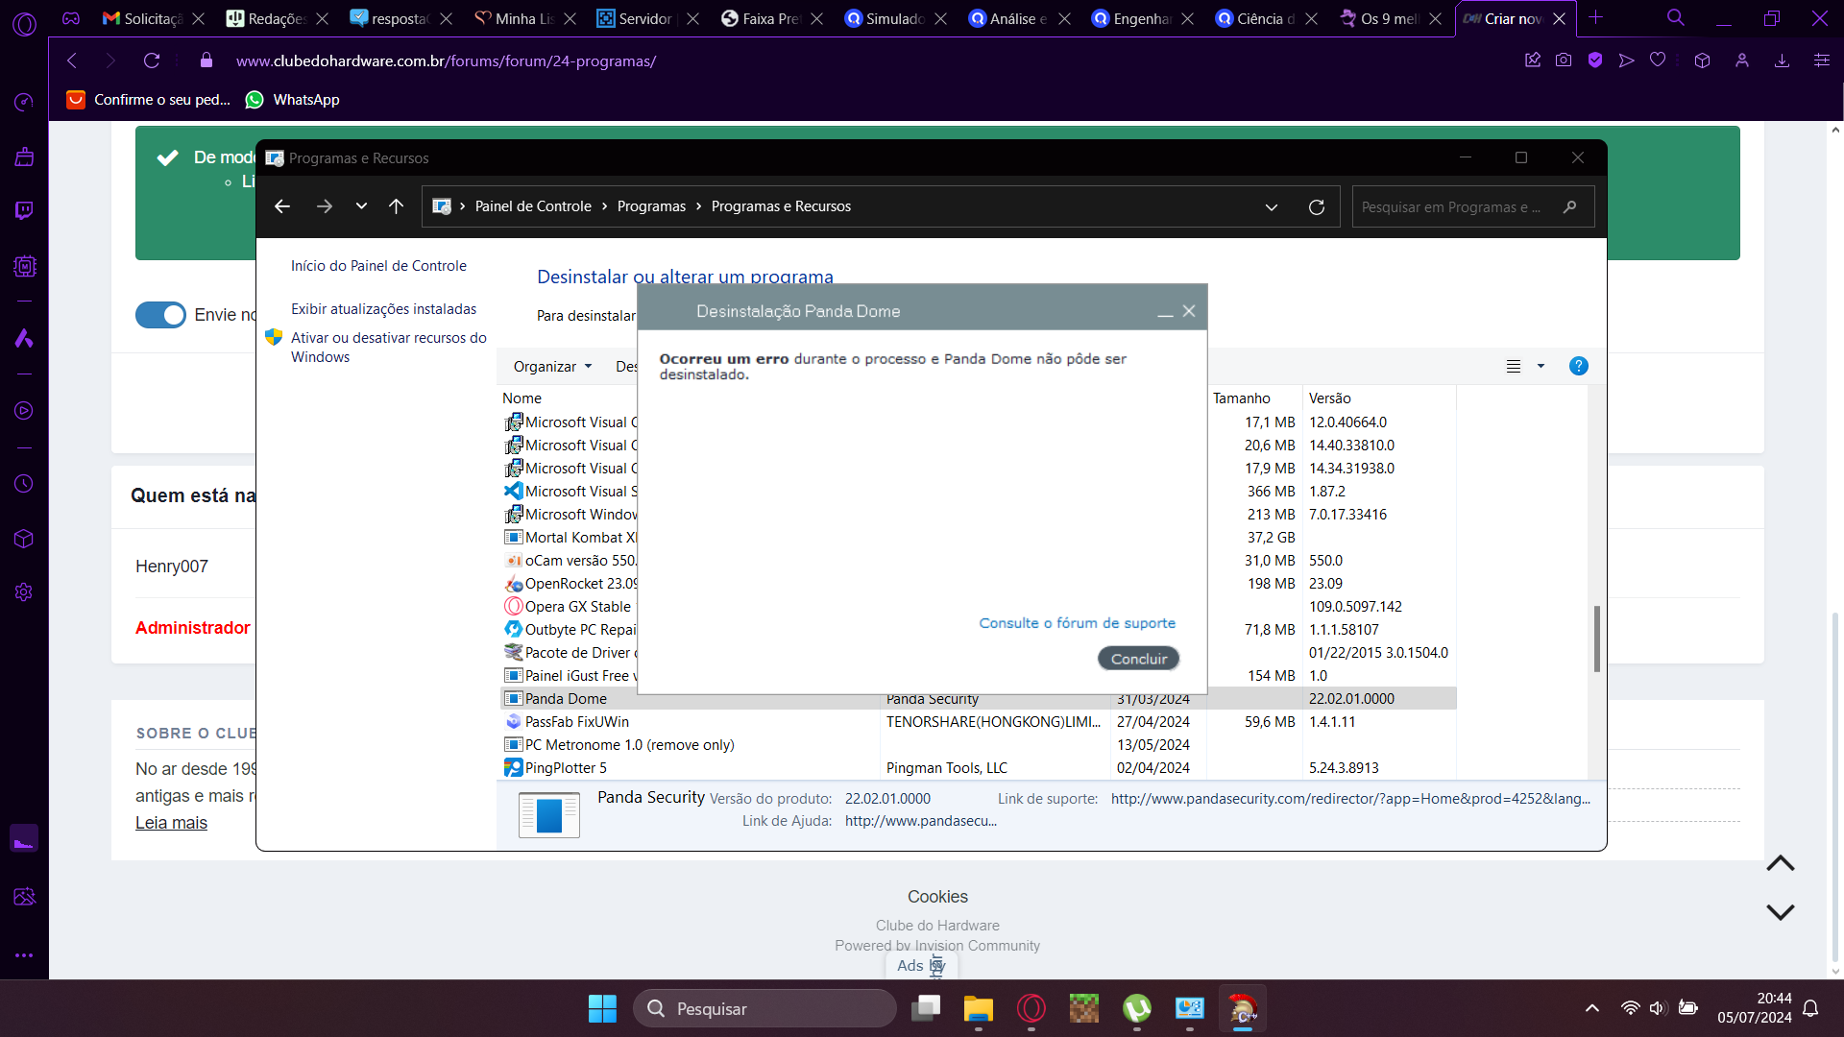
Task: Show hidden system tray icons
Action: tap(1592, 1008)
